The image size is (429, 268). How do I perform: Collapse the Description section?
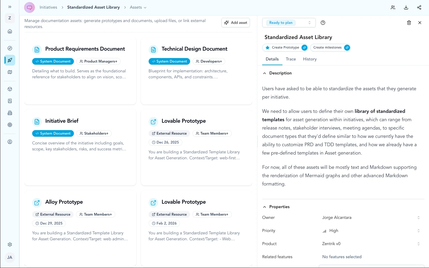[264, 73]
